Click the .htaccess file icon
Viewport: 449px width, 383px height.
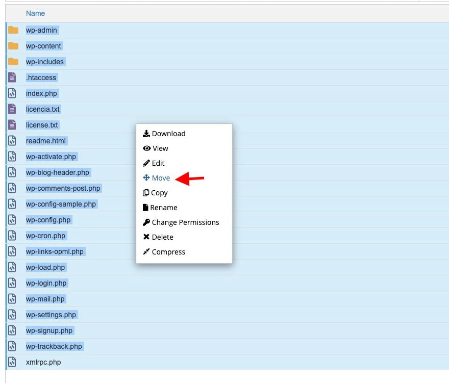click(12, 78)
